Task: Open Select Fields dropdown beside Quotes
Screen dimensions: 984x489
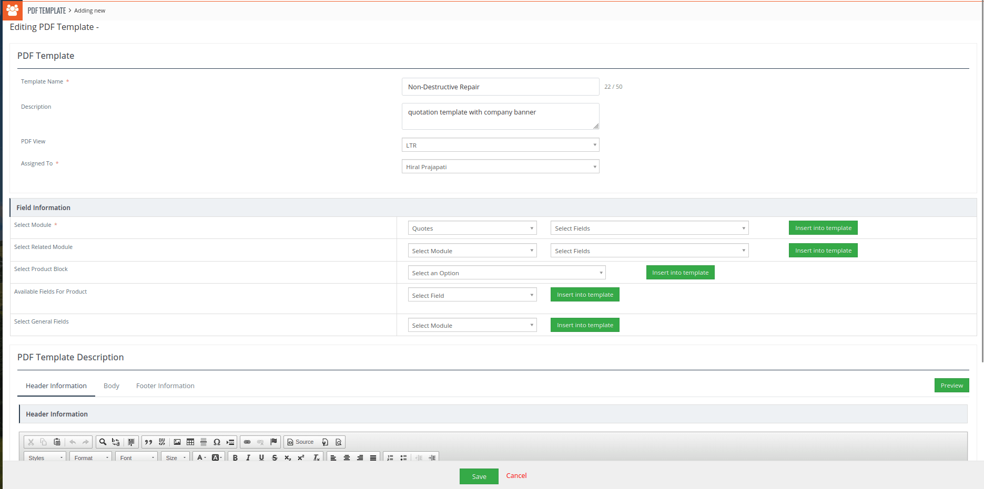Action: [650, 228]
